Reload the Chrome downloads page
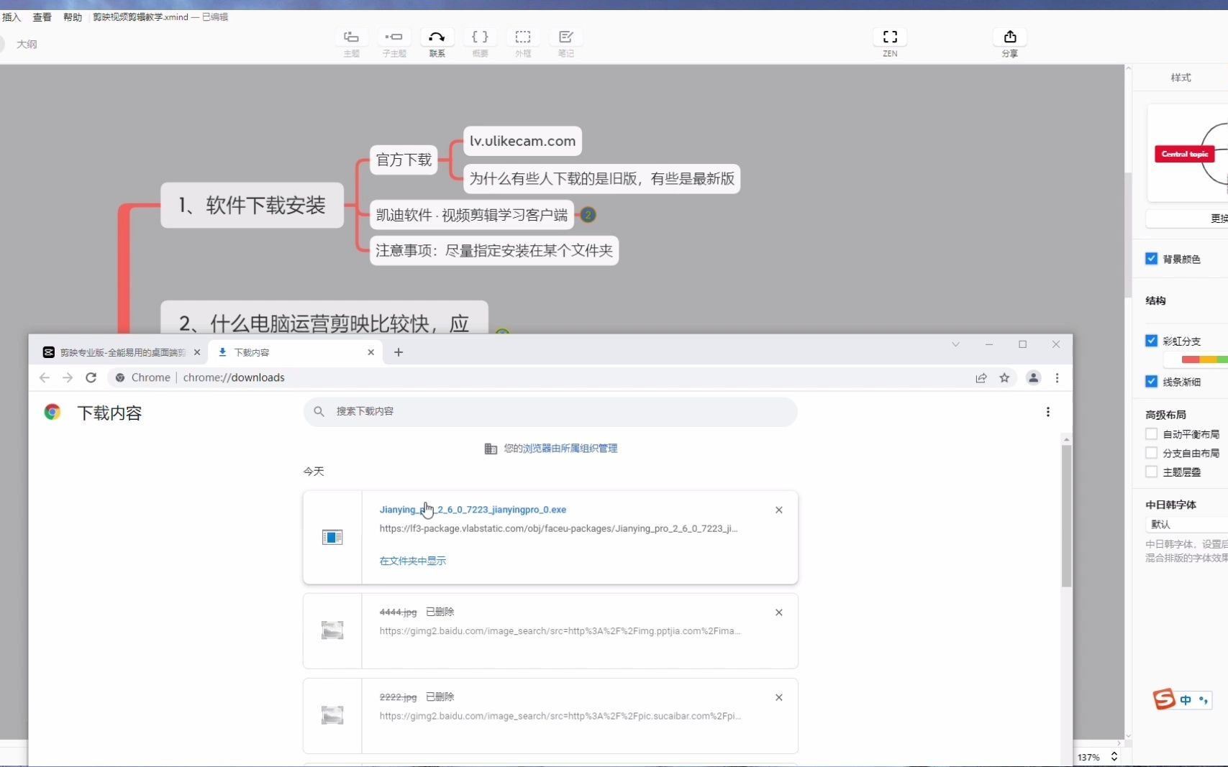The width and height of the screenshot is (1228, 767). tap(91, 377)
